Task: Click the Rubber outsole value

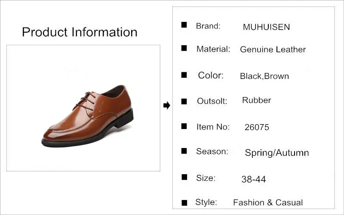Action: [256, 100]
